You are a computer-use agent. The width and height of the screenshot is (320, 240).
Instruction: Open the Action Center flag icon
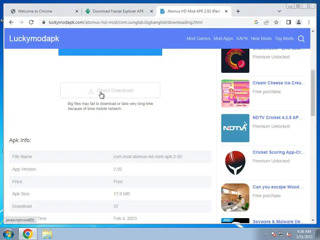273,234
